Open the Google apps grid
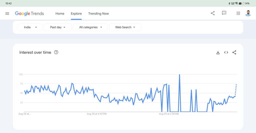Screen dimensions: 256x133 tap(238, 13)
